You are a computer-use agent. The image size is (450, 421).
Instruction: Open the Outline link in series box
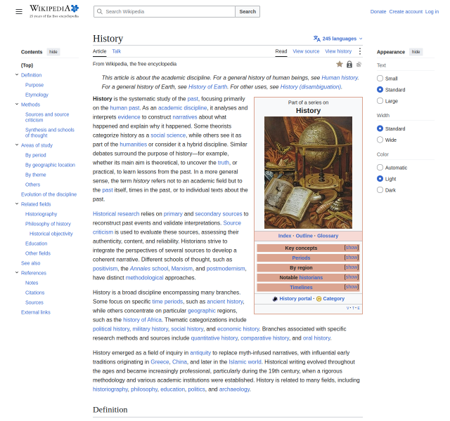[x=304, y=236]
